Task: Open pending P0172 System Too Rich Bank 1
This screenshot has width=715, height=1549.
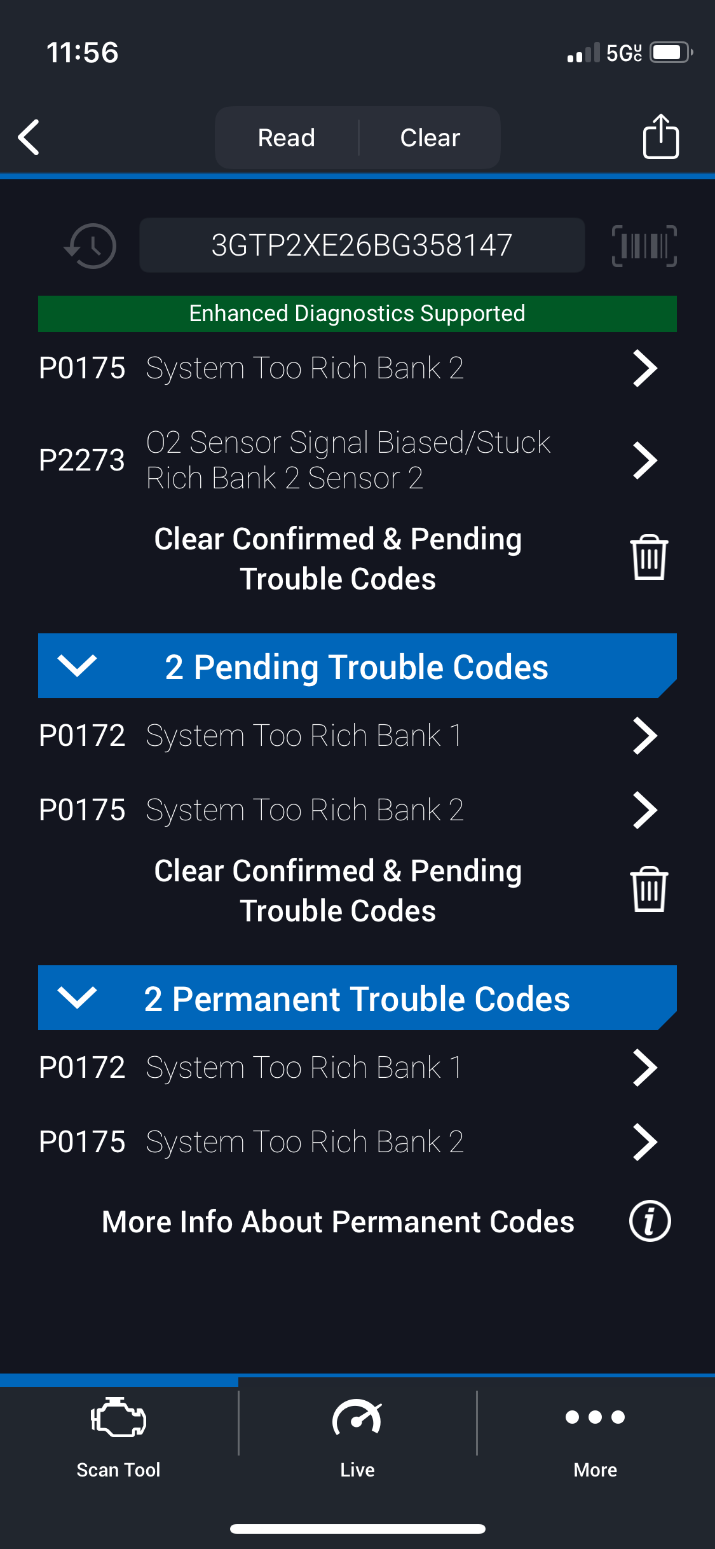Action: tap(348, 736)
